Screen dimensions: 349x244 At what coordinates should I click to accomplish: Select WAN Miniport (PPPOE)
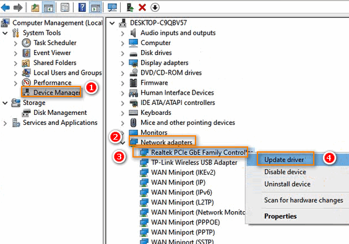[x=186, y=222]
